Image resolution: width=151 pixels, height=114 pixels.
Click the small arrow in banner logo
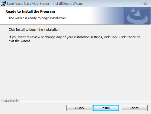click(133, 10)
